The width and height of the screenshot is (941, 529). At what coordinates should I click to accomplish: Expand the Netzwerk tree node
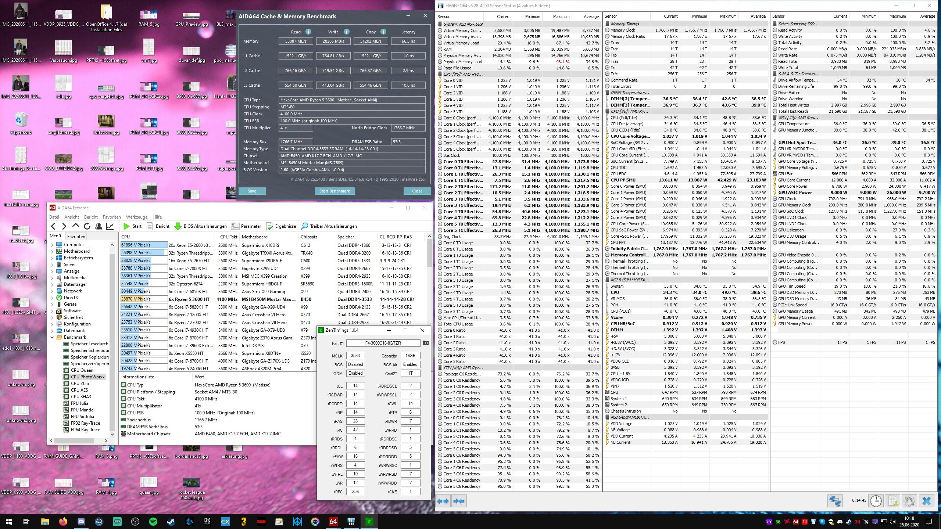(52, 291)
